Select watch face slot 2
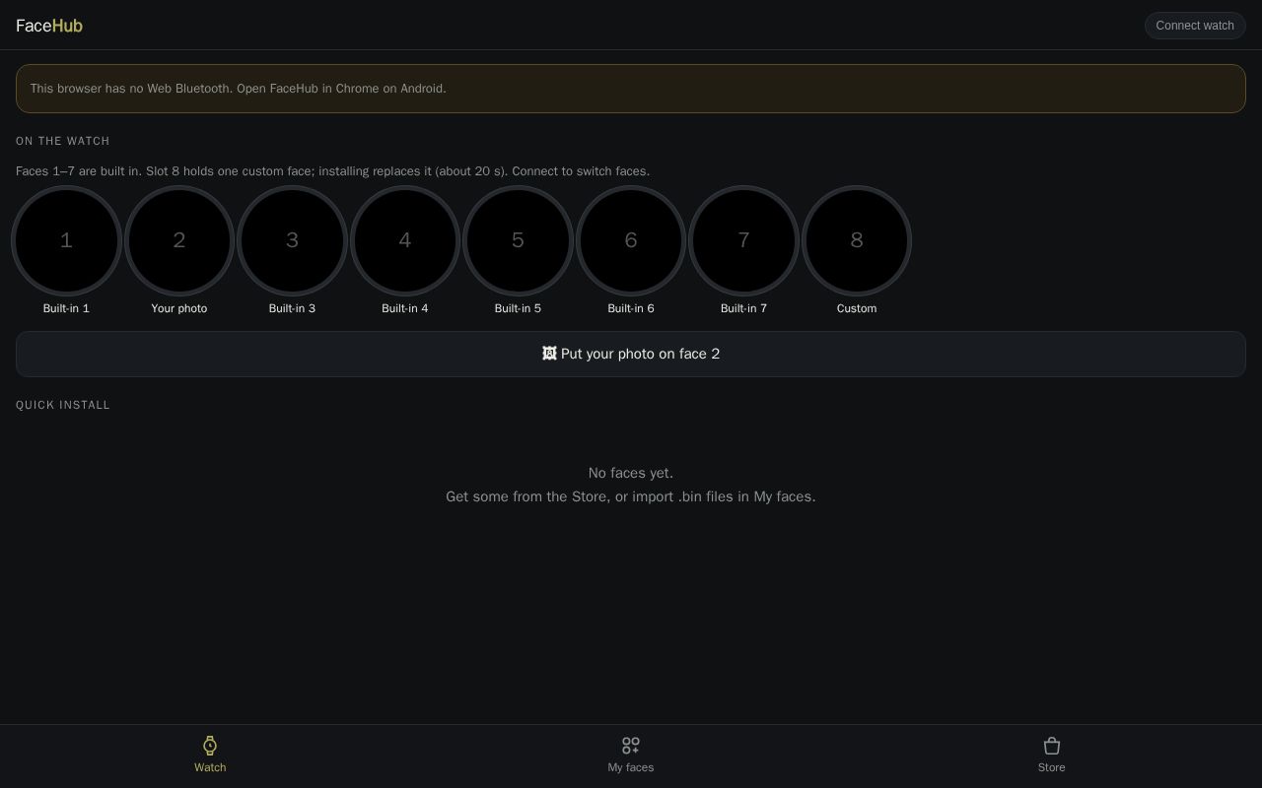Viewport: 1262px width, 788px height. click(x=179, y=240)
